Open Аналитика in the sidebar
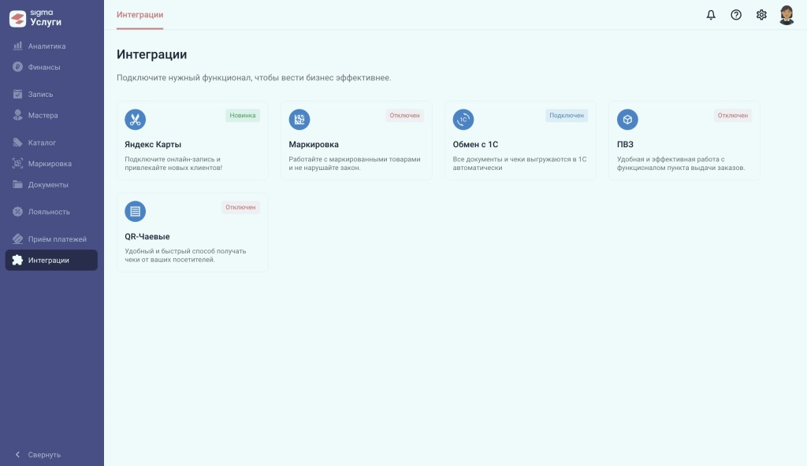Viewport: 807px width, 466px height. tap(46, 46)
